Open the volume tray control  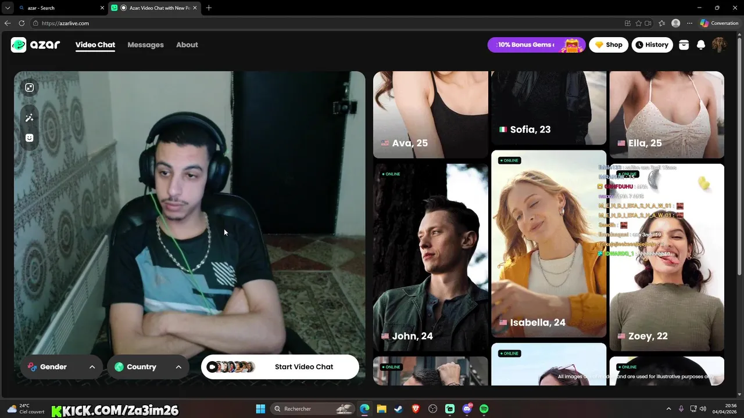pyautogui.click(x=703, y=409)
